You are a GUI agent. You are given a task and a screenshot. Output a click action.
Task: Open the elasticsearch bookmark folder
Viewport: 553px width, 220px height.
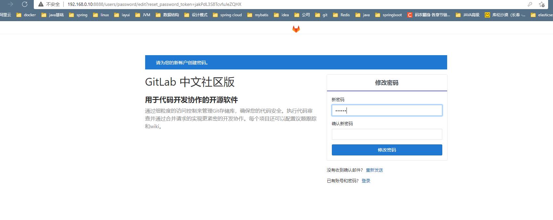(542, 15)
